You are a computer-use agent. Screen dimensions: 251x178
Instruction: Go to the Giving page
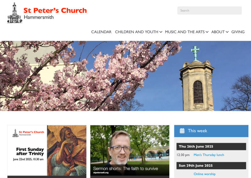[x=238, y=32]
